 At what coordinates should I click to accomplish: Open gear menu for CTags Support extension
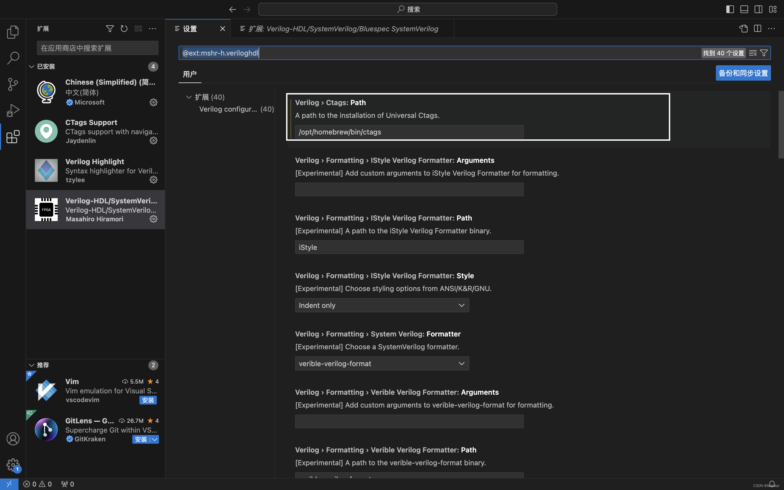tap(154, 140)
